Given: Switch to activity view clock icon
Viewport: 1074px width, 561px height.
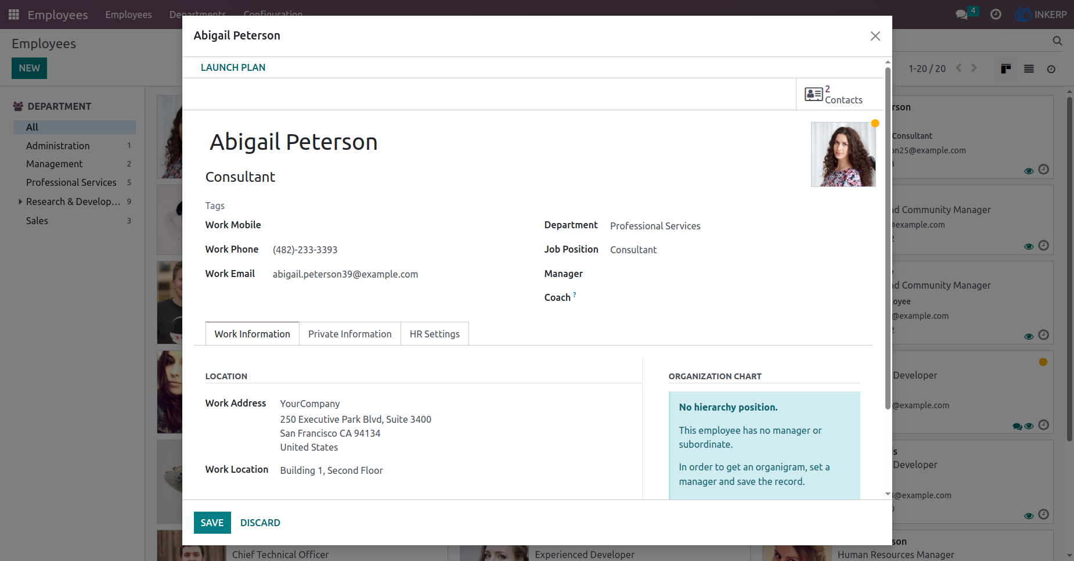Looking at the screenshot, I should click(1051, 69).
